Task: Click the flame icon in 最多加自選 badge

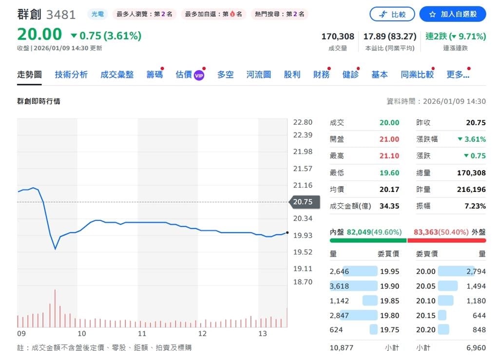Action: [x=232, y=14]
